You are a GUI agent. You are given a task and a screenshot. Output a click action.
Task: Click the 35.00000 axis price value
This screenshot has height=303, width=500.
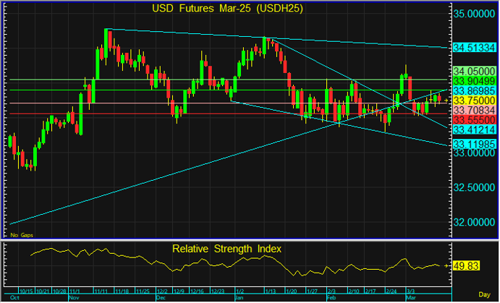pyautogui.click(x=475, y=14)
